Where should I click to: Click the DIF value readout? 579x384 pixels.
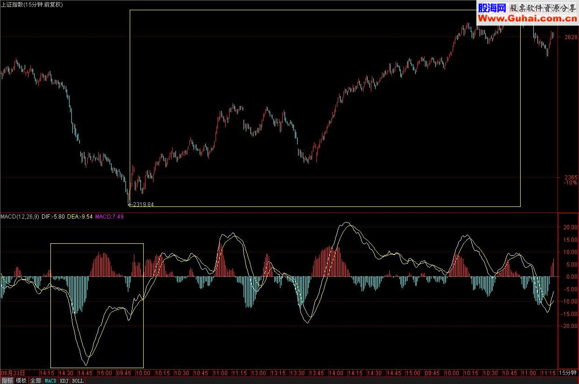coord(53,217)
